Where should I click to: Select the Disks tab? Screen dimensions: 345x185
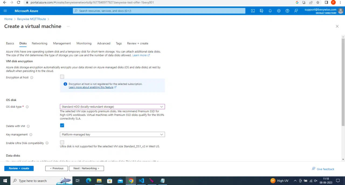coord(23,43)
